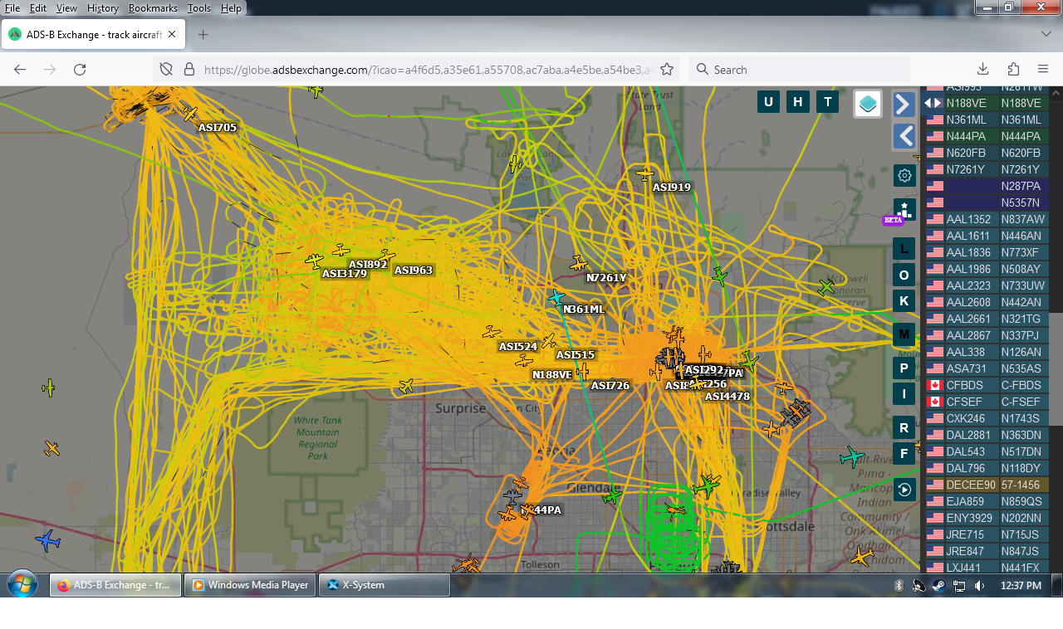Switch to Windows Media Player taskbar button
1063x629 pixels.
251,585
